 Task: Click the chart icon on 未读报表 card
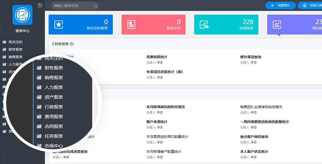coord(204,25)
